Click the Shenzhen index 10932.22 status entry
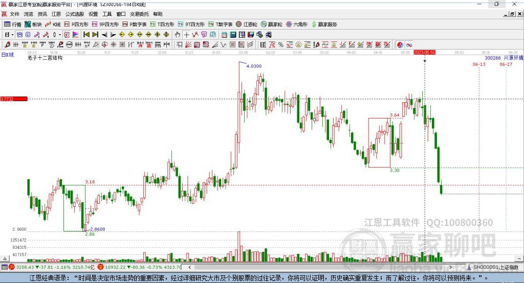This screenshot has width=524, height=283. coord(140,267)
